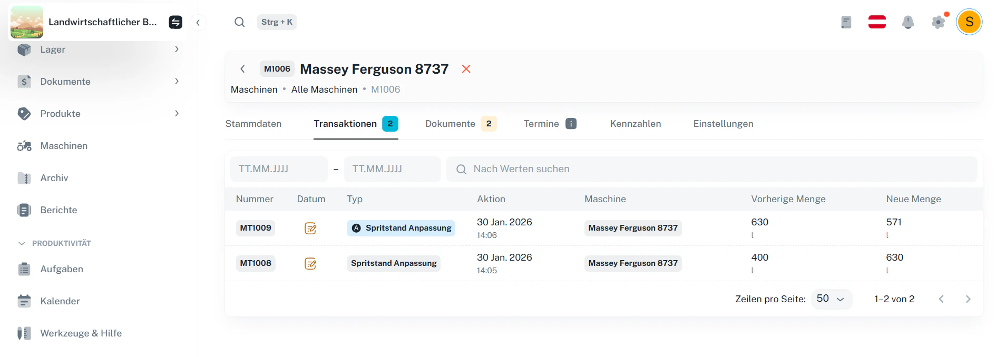Image resolution: width=1006 pixels, height=357 pixels.
Task: Switch to the Stammdaten tab
Action: 253,124
